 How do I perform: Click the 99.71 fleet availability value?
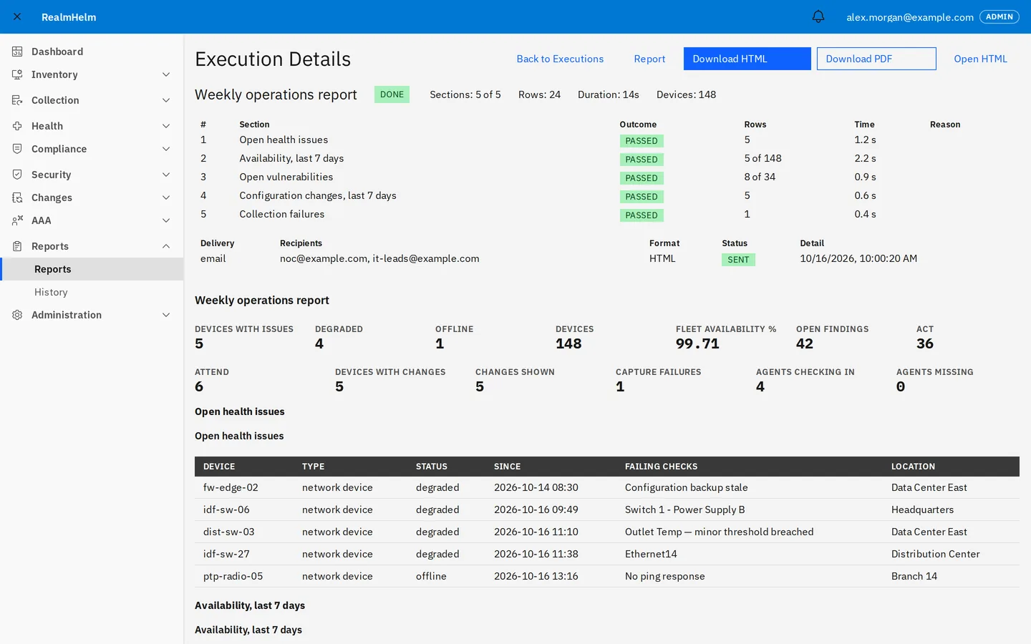(697, 343)
